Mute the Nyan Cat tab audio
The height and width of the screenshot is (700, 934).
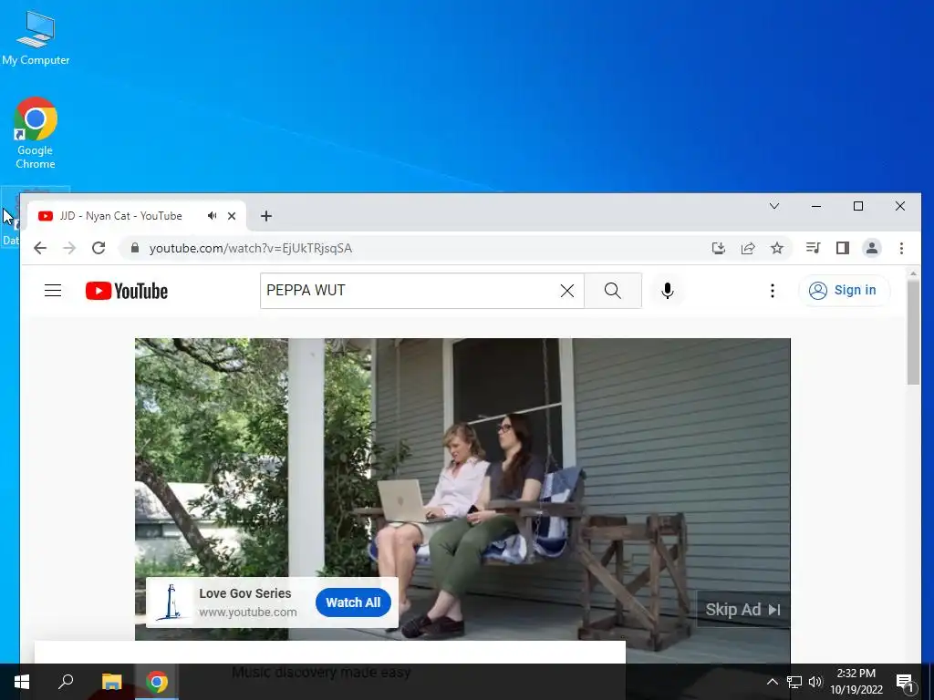click(x=212, y=215)
